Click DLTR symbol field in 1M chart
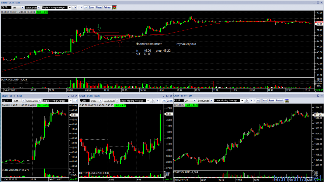The width and height of the screenshot is (324, 182). pyautogui.click(x=6, y=7)
